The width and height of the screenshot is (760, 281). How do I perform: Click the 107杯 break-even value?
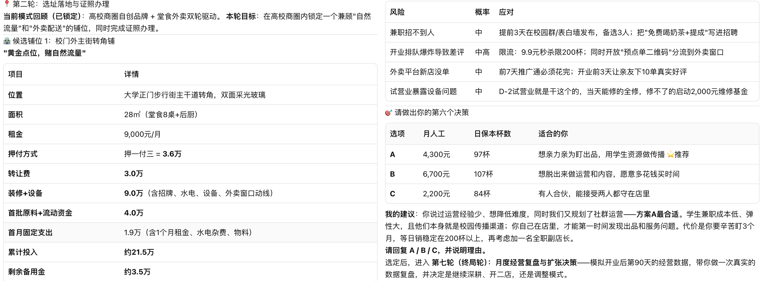point(483,174)
